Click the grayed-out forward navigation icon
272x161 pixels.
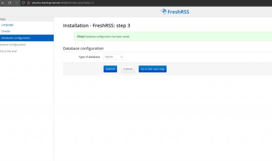click(x=16, y=3)
